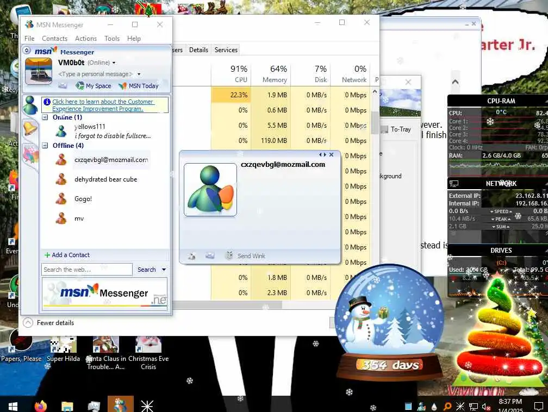The height and width of the screenshot is (412, 548).
Task: Click the red buddy icon beside Gogo!
Action: point(61,199)
